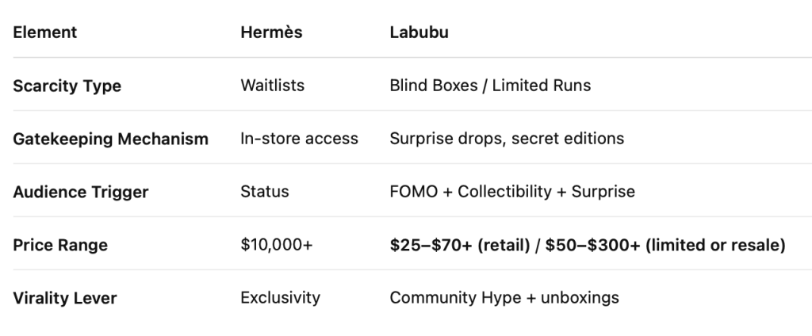Select the Virality Lever row label
The image size is (812, 336).
(x=64, y=298)
